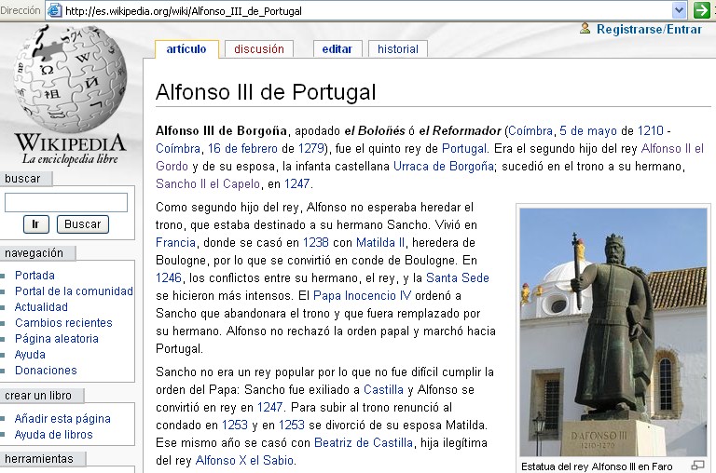Open the Castilla link

pos(383,390)
